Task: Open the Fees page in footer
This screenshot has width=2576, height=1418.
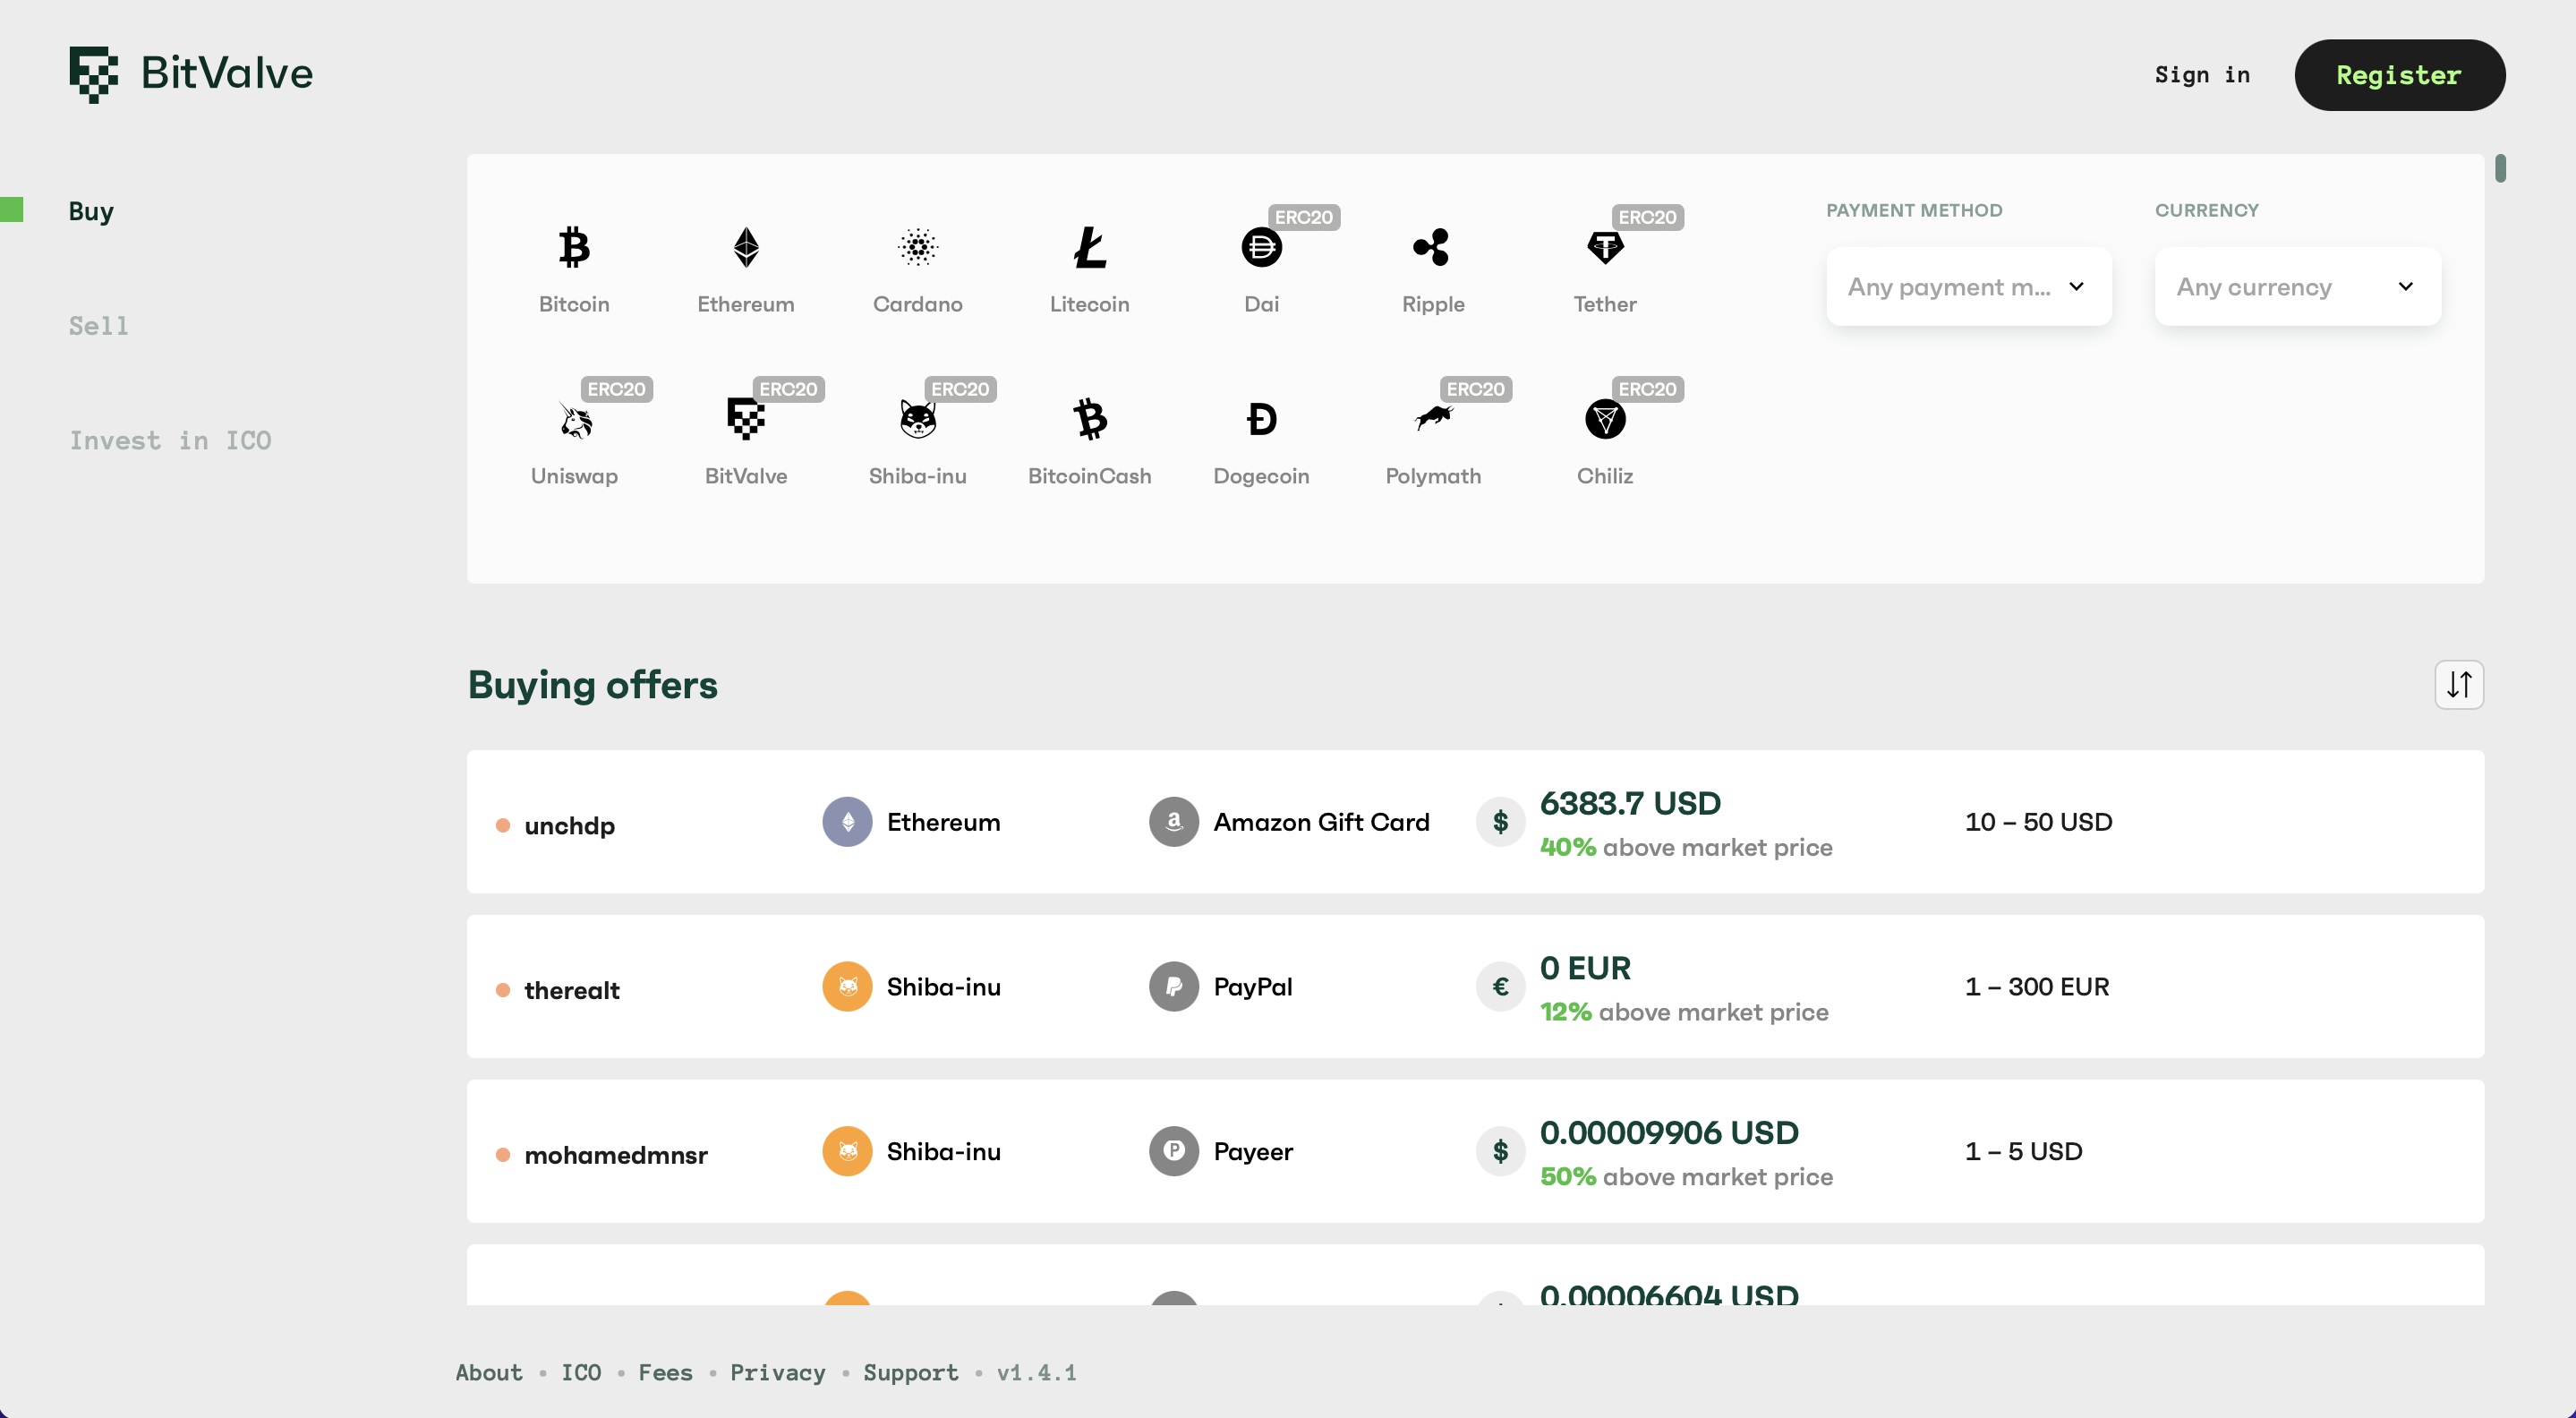Action: [x=665, y=1373]
